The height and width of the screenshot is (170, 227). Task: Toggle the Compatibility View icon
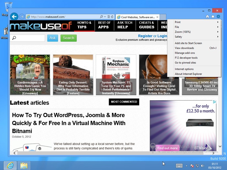click(x=109, y=17)
